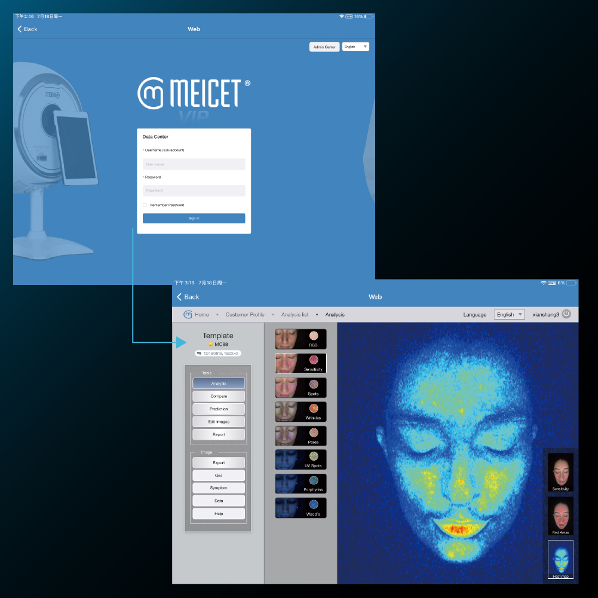Open the Compare tool
The width and height of the screenshot is (598, 598).
219,396
